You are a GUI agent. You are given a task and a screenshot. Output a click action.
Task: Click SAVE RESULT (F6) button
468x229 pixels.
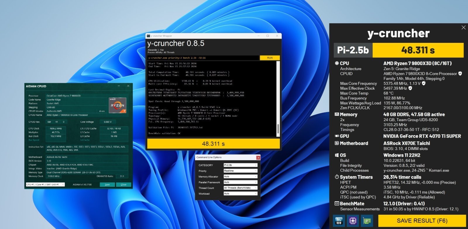[422, 221]
